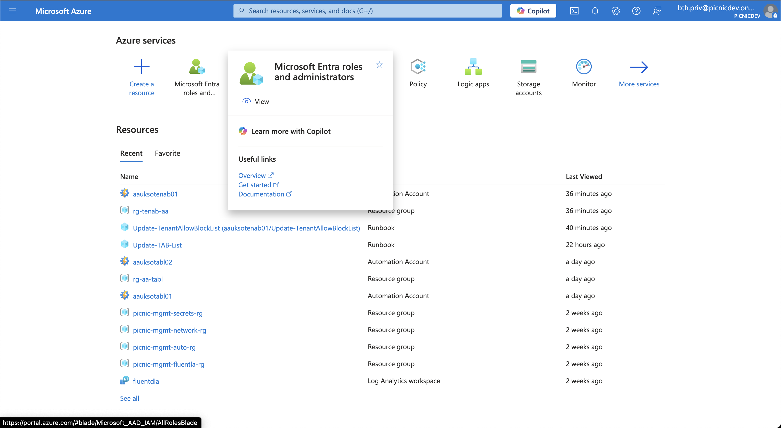Open aauksotabl01 automation account link

[152, 296]
